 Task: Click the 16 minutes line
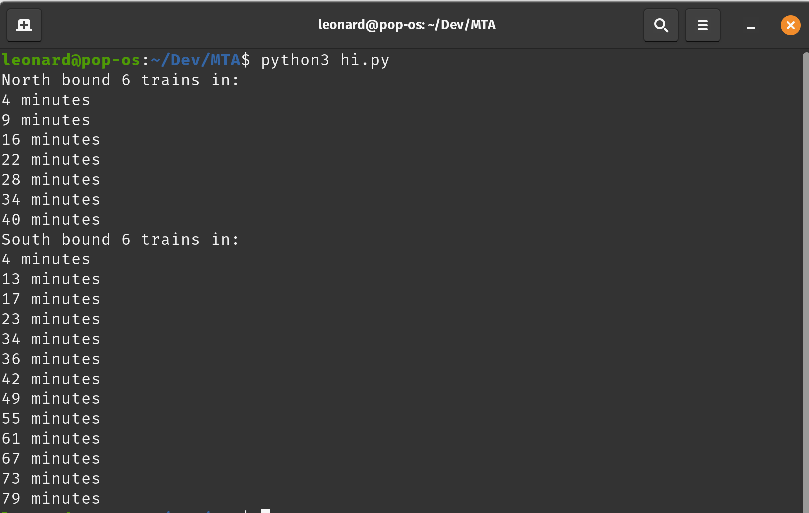click(x=51, y=140)
